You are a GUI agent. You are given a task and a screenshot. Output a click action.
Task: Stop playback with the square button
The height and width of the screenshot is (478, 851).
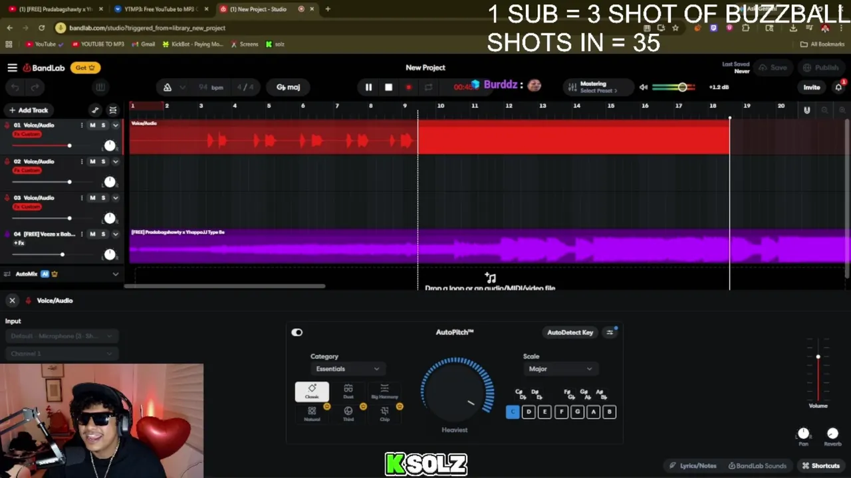click(x=388, y=87)
